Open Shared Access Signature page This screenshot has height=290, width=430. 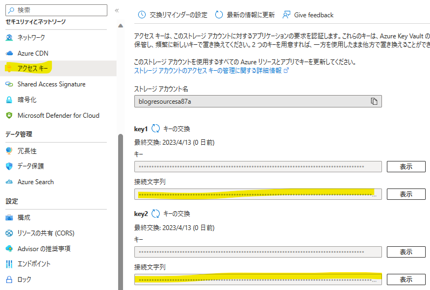coord(51,84)
